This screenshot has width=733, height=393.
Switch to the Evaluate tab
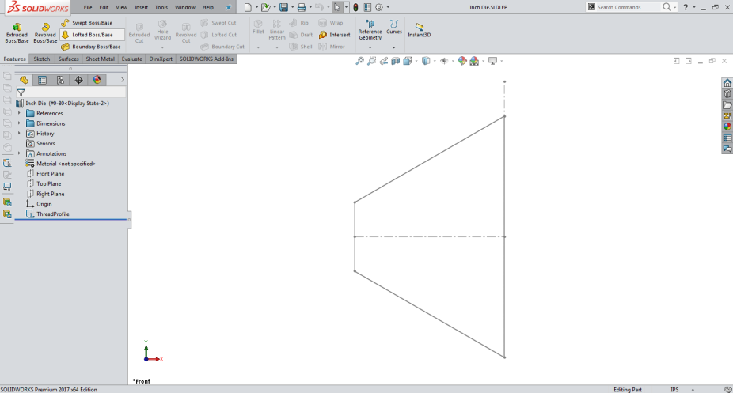132,59
